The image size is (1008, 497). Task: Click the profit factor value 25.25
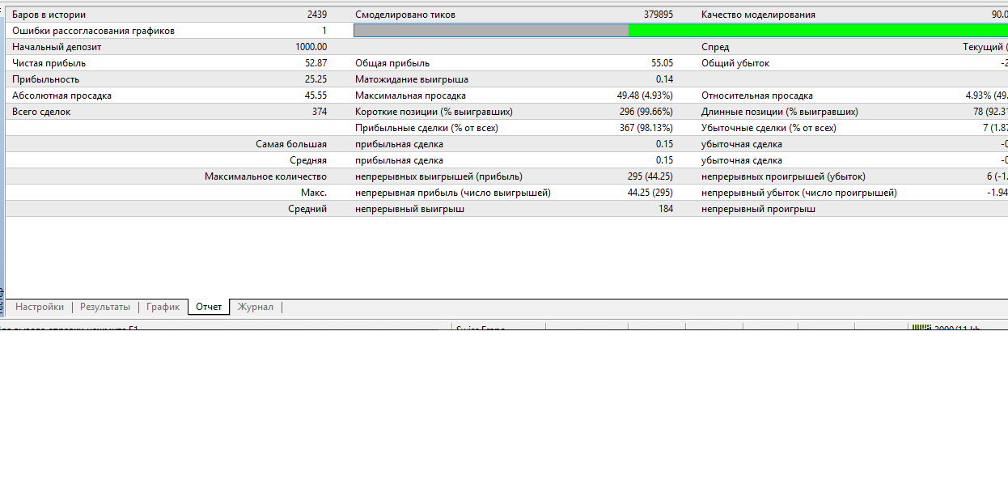point(316,79)
